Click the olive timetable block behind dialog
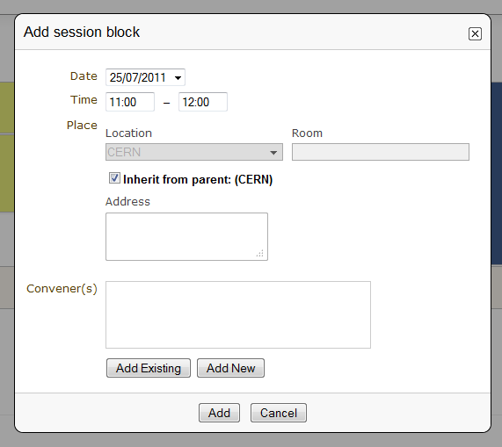The image size is (502, 447). pos(7,147)
